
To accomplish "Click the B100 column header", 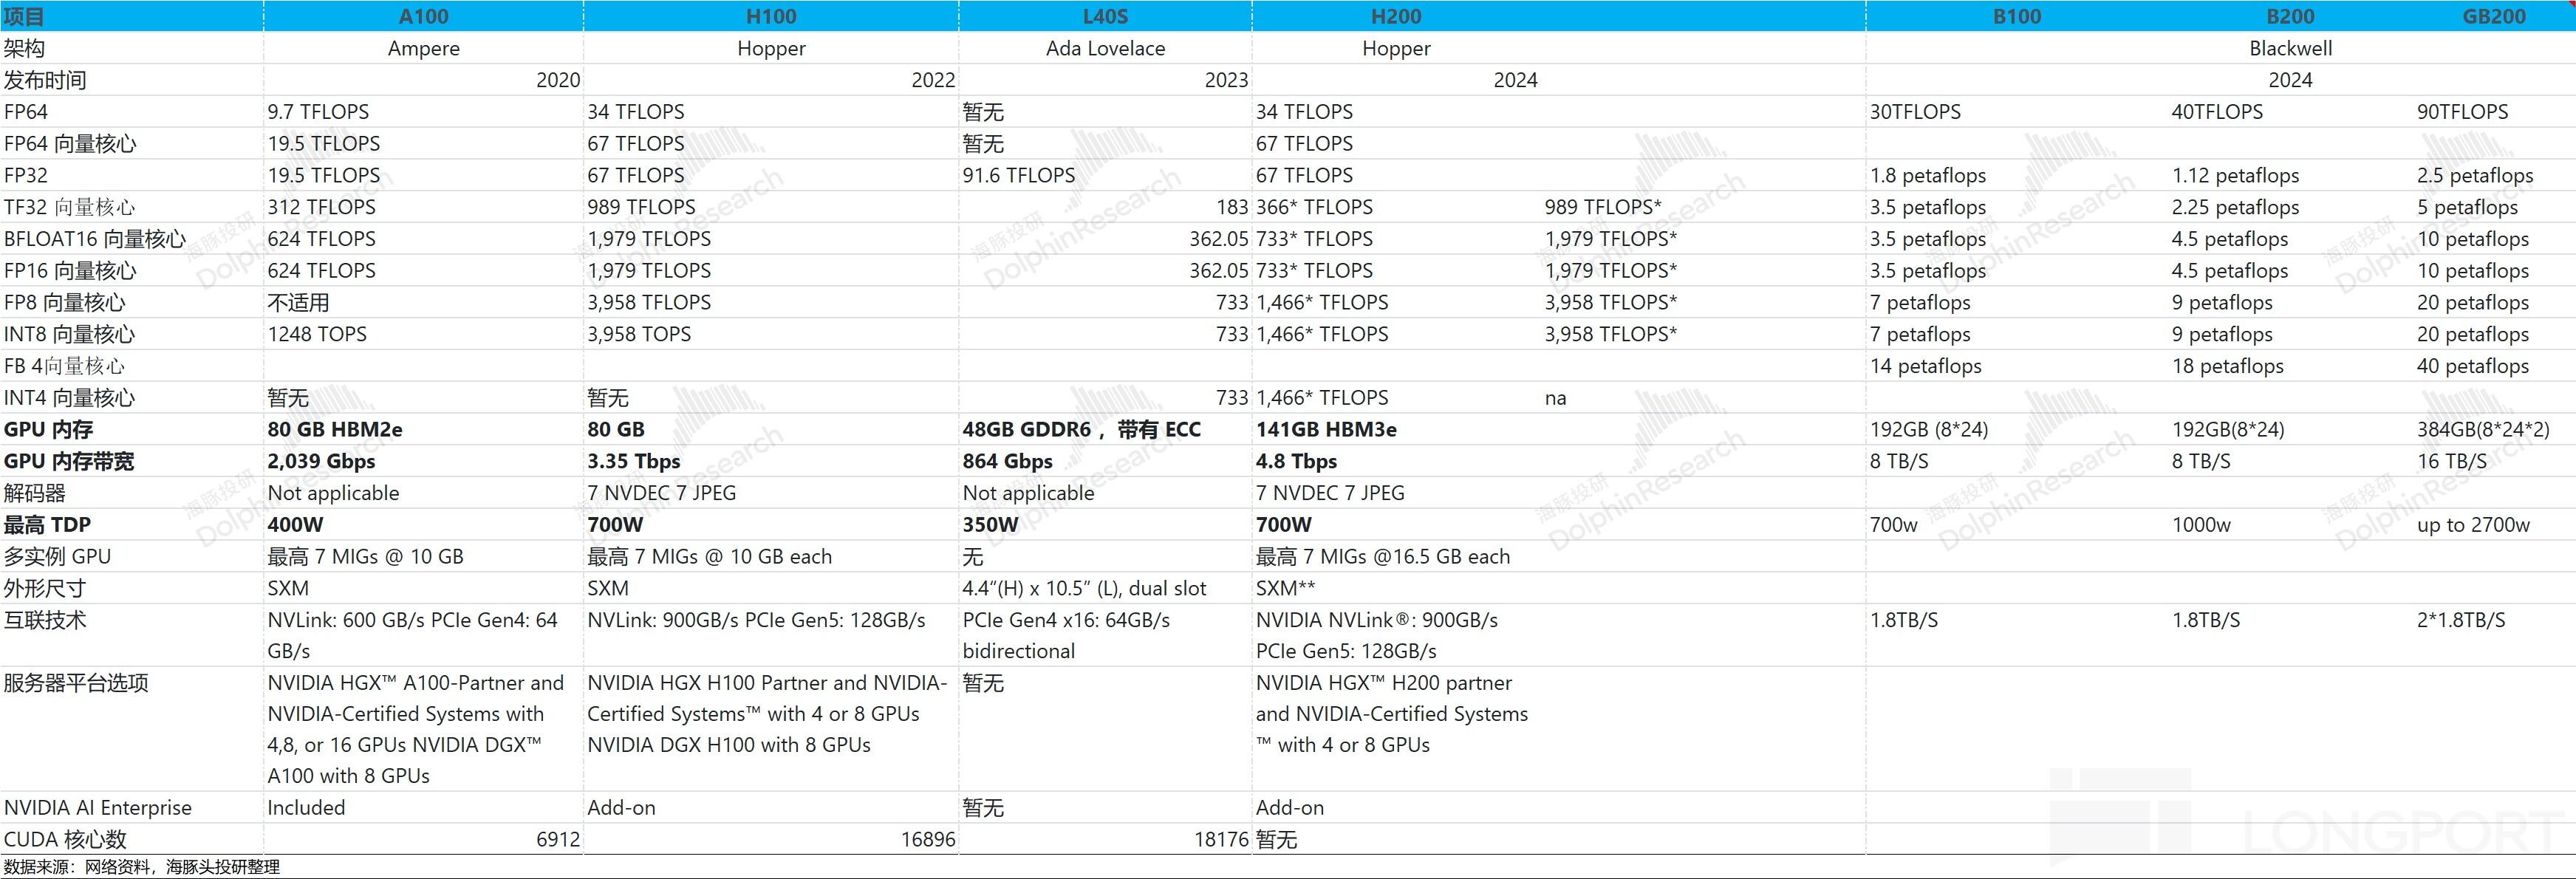I will 2017,16.
